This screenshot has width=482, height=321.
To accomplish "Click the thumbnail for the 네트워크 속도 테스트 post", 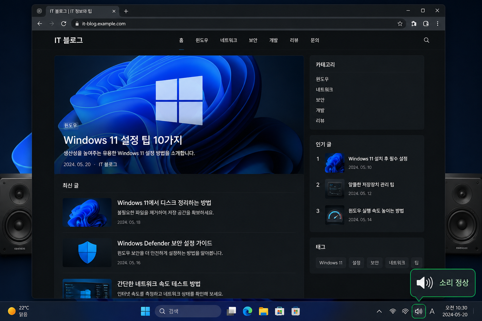I will pyautogui.click(x=87, y=288).
